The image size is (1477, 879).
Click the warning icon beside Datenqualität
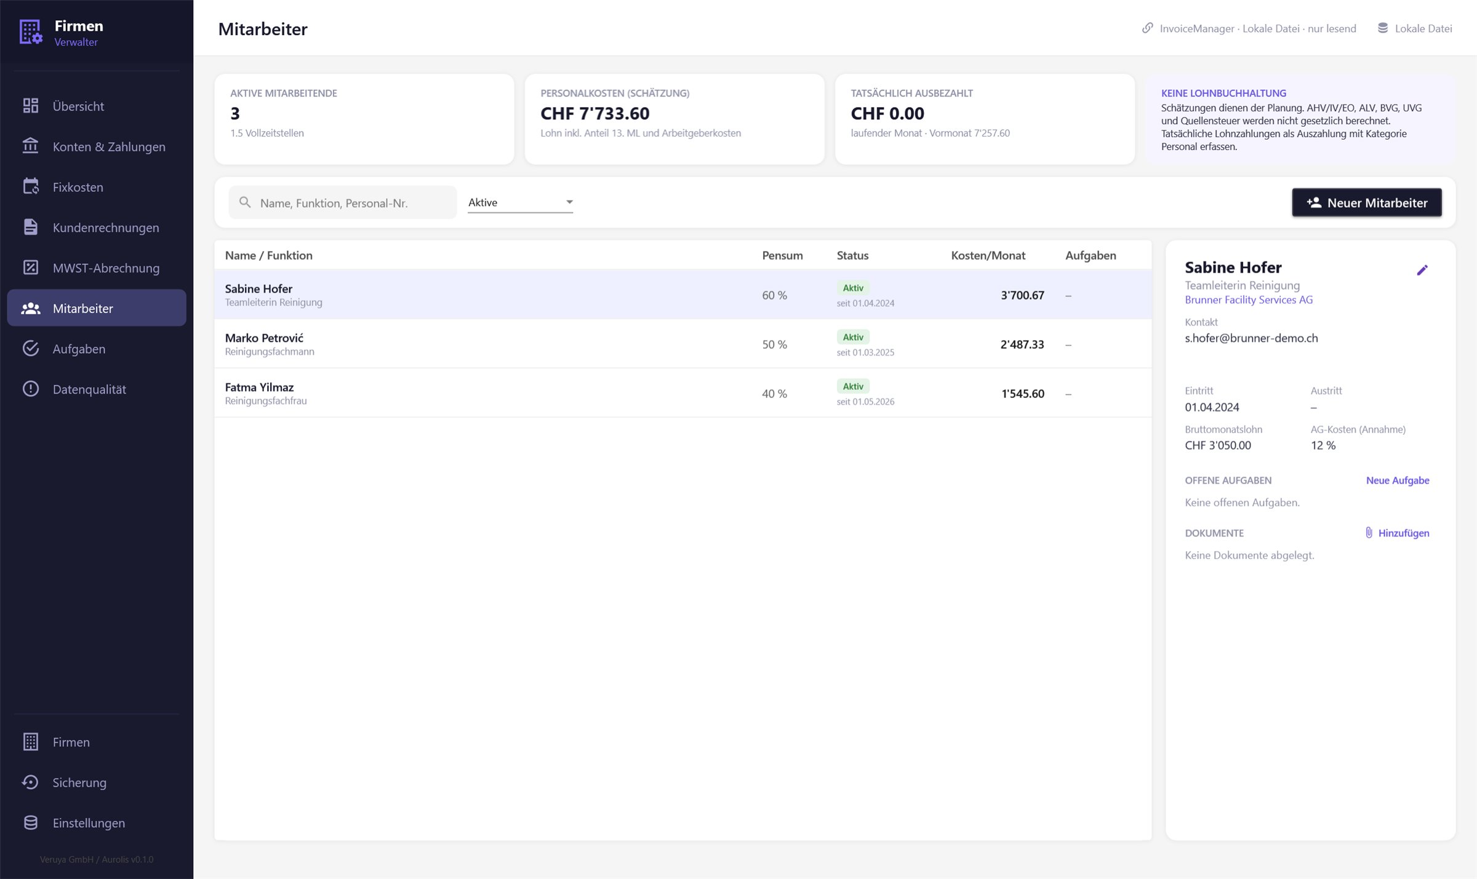[31, 389]
